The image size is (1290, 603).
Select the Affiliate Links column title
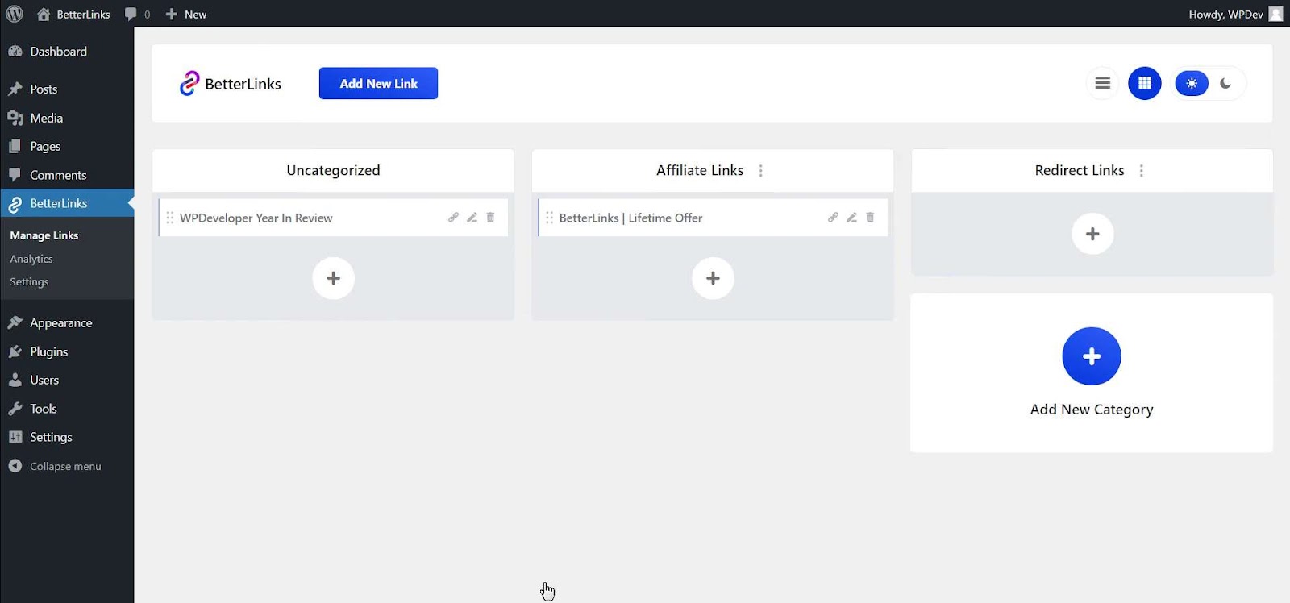tap(700, 170)
